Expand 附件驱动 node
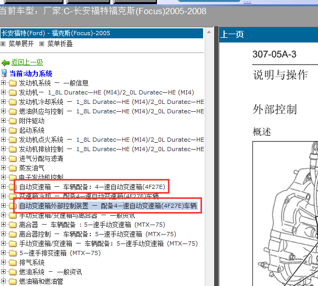The image size is (318, 286). (3, 121)
